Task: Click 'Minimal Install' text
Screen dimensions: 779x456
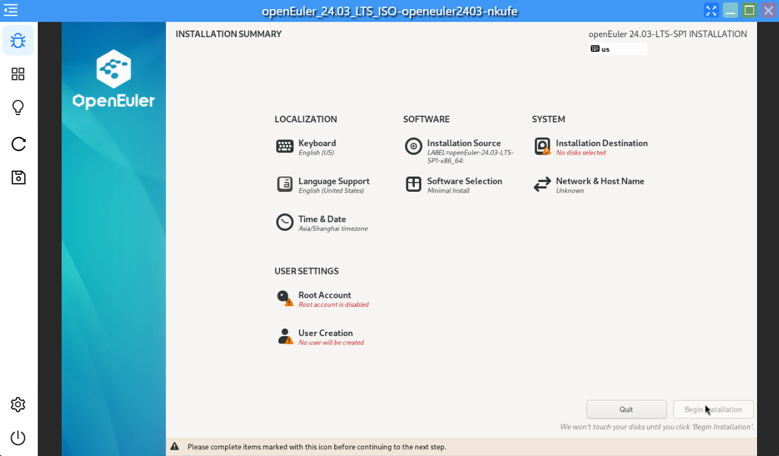Action: click(448, 191)
